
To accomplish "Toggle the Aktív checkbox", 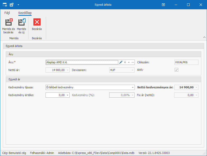I will [x=176, y=70].
